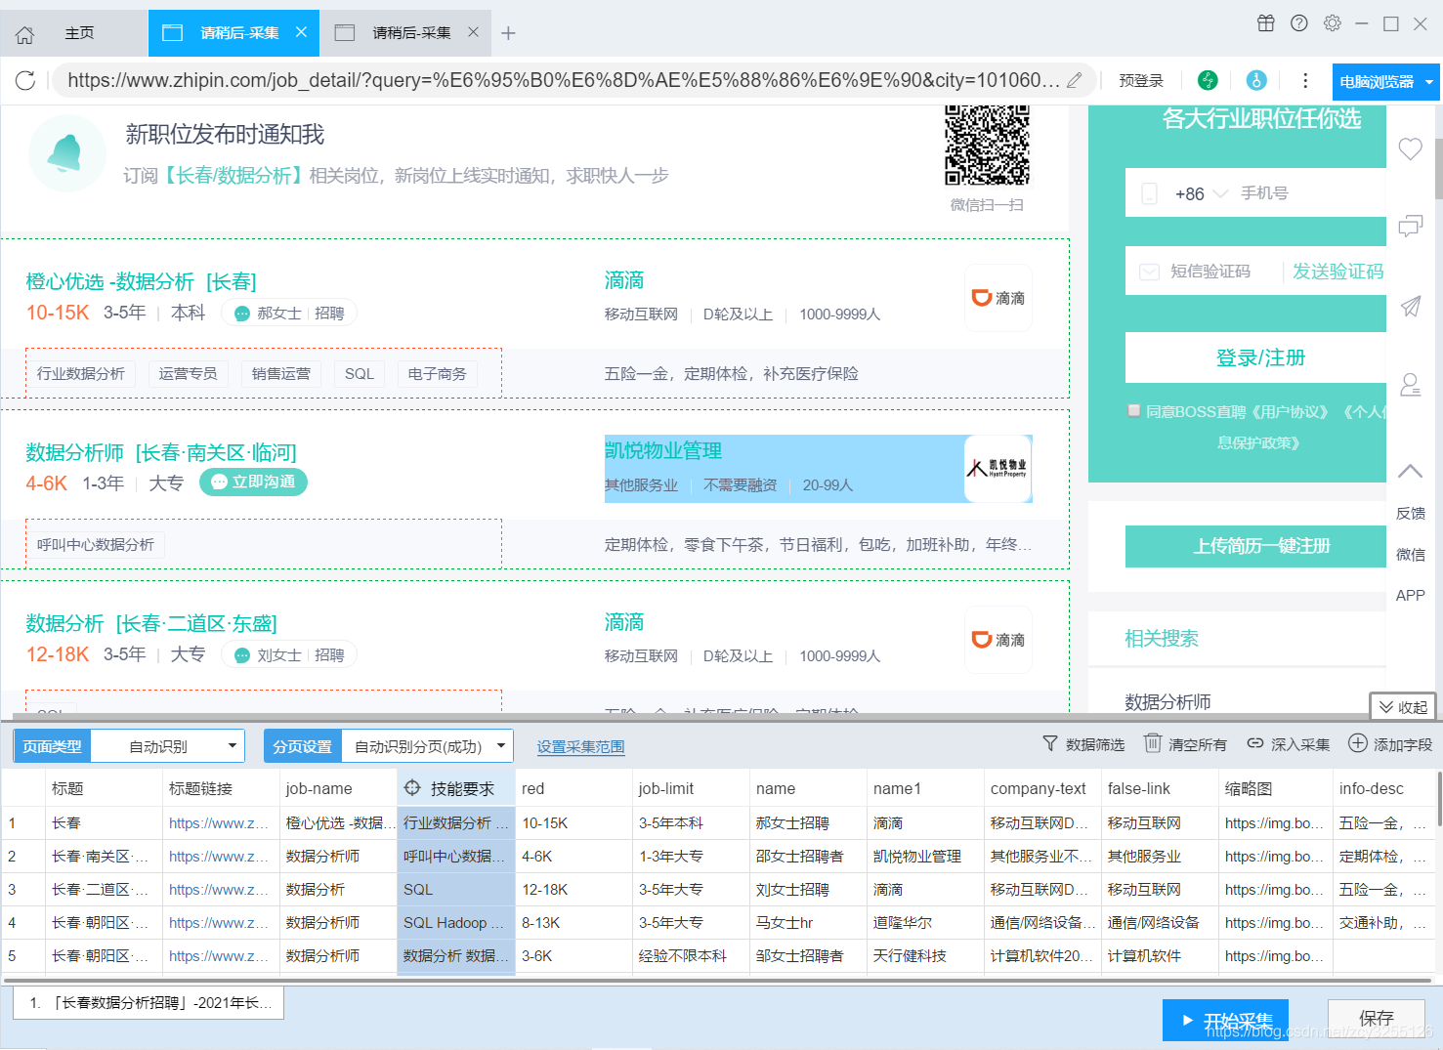Click 呼叫中心数据分析 skill tag

[x=96, y=545]
